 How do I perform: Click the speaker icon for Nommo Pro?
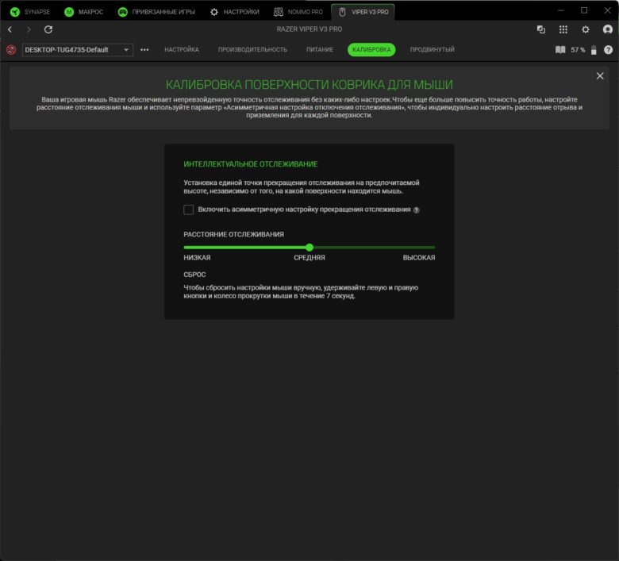(279, 12)
